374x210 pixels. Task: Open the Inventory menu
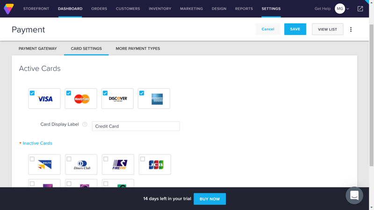[x=160, y=9]
